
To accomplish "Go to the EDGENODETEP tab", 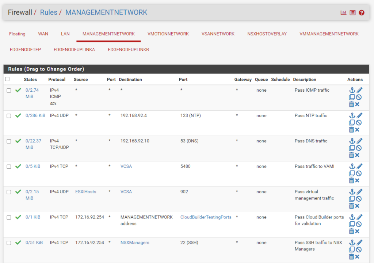I will (x=25, y=50).
